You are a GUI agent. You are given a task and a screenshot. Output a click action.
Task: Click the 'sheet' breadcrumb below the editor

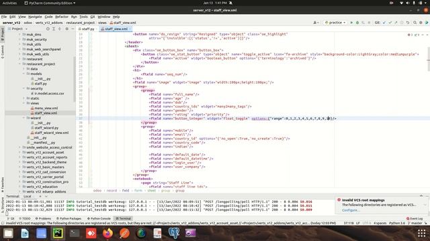pos(151,191)
